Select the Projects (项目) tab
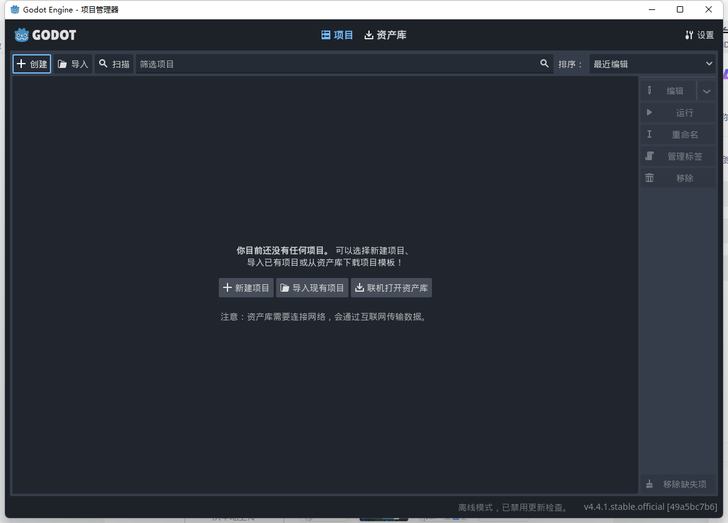Image resolution: width=728 pixels, height=523 pixels. (337, 35)
